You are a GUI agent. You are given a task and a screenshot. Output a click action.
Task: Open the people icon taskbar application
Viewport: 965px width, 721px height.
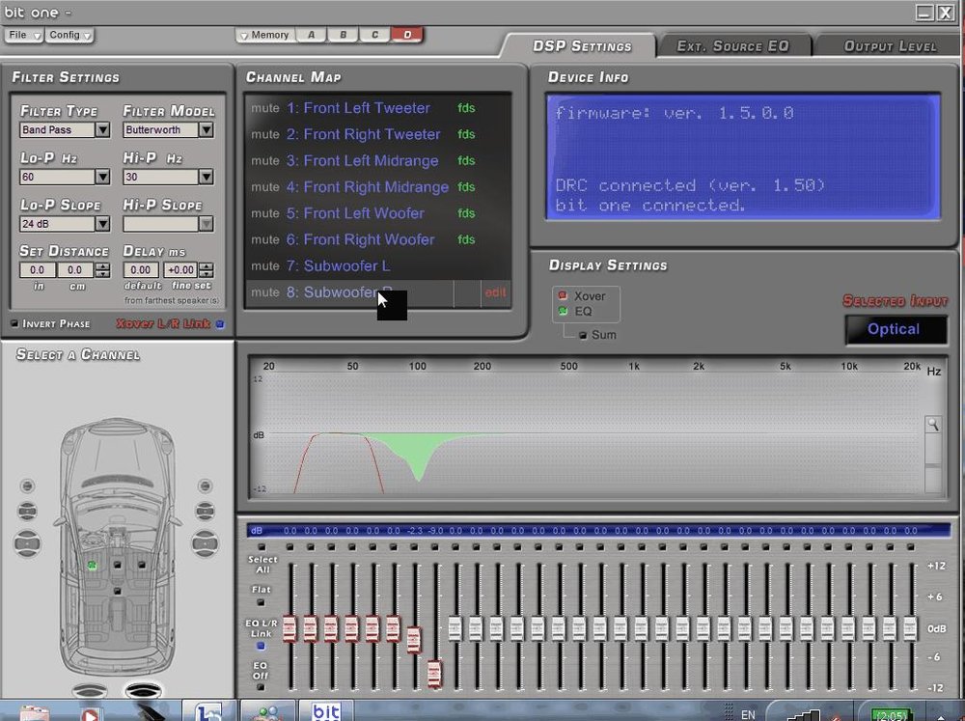tap(268, 711)
